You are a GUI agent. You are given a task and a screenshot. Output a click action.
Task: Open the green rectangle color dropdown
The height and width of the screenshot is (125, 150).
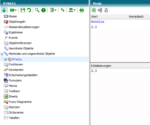point(13,10)
